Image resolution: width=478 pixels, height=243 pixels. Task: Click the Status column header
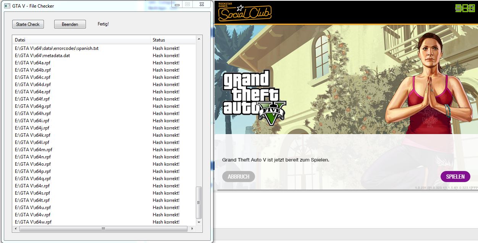[x=173, y=40]
